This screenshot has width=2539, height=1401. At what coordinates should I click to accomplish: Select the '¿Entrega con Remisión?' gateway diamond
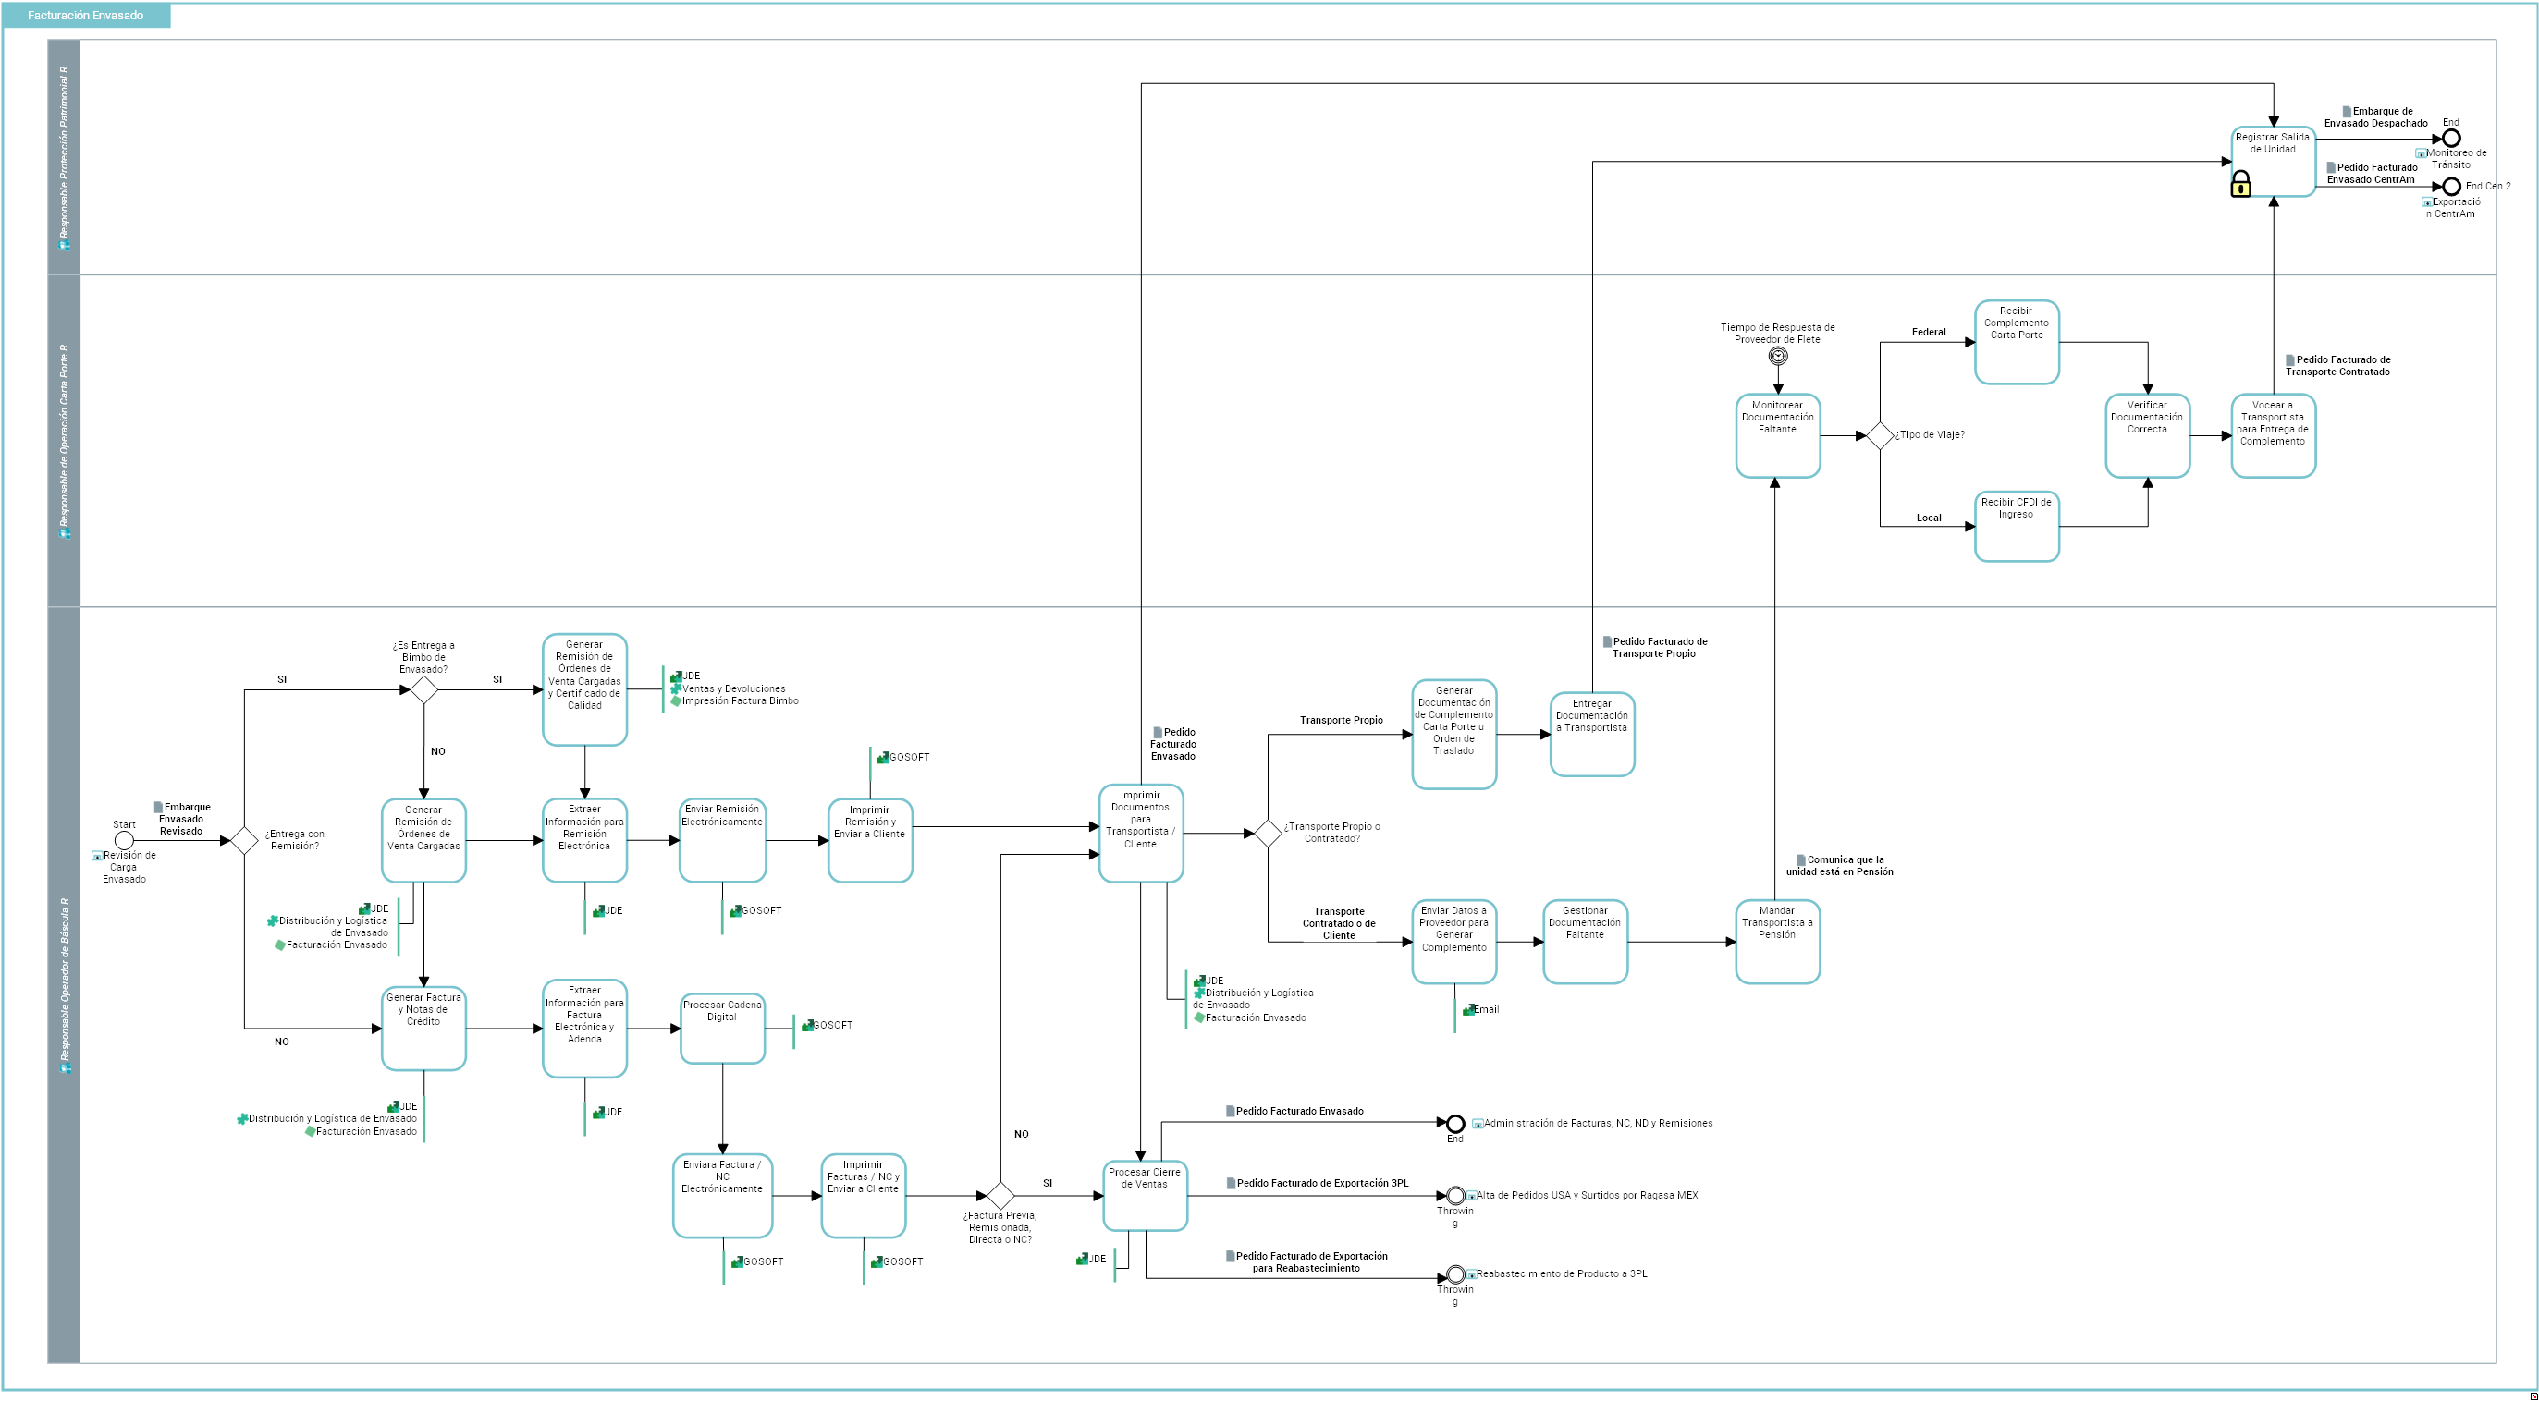pos(243,840)
